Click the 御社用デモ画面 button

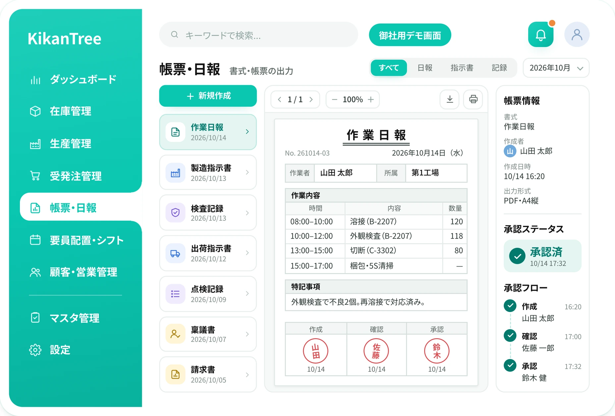coord(410,35)
